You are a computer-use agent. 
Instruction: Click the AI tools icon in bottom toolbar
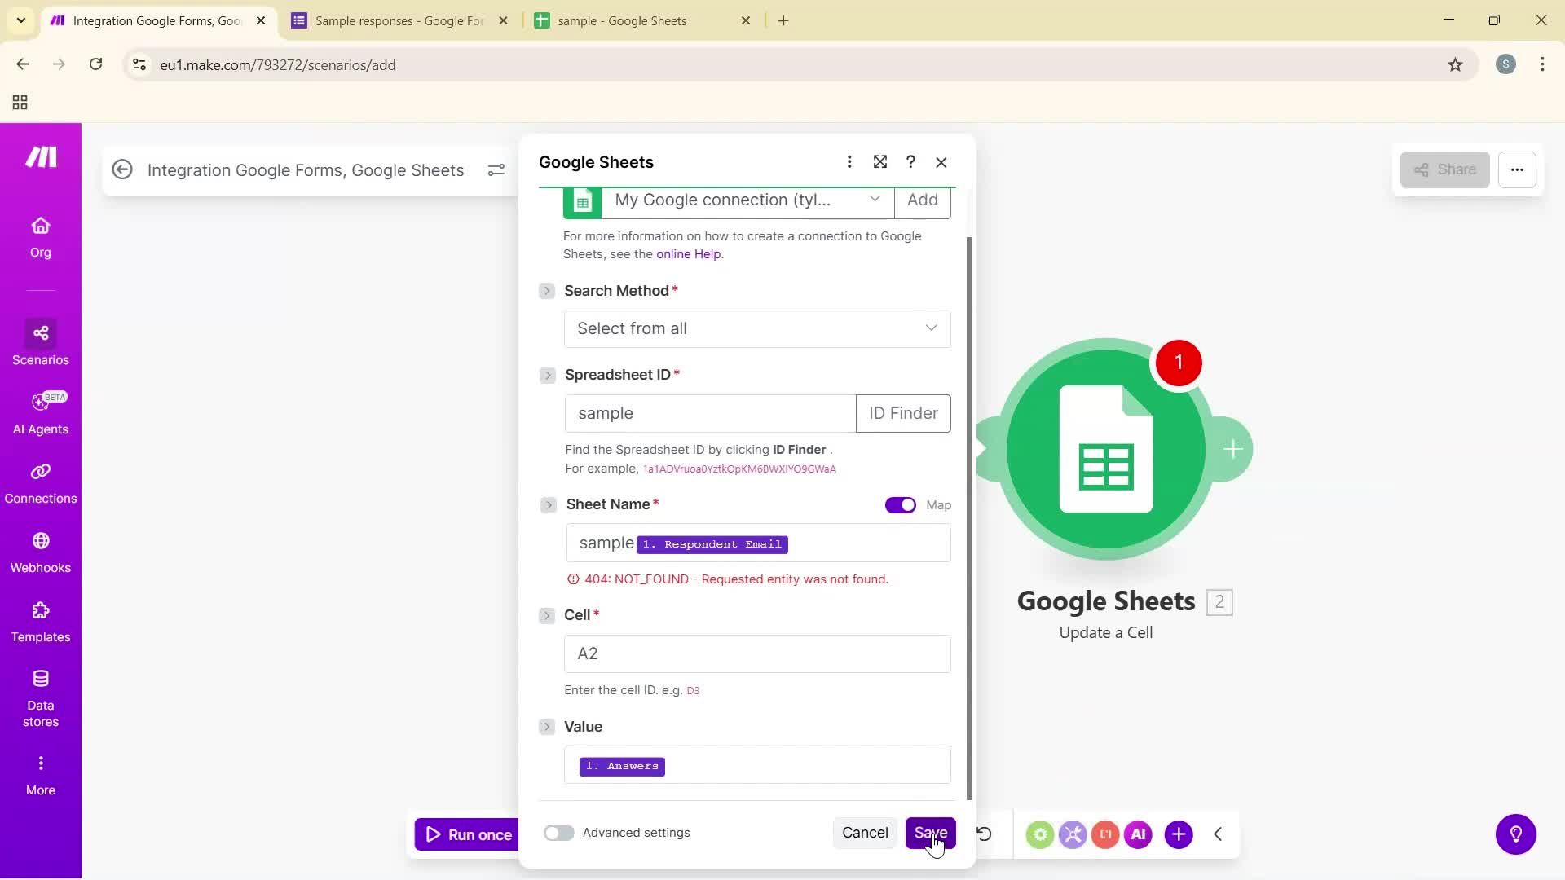coord(1138,834)
